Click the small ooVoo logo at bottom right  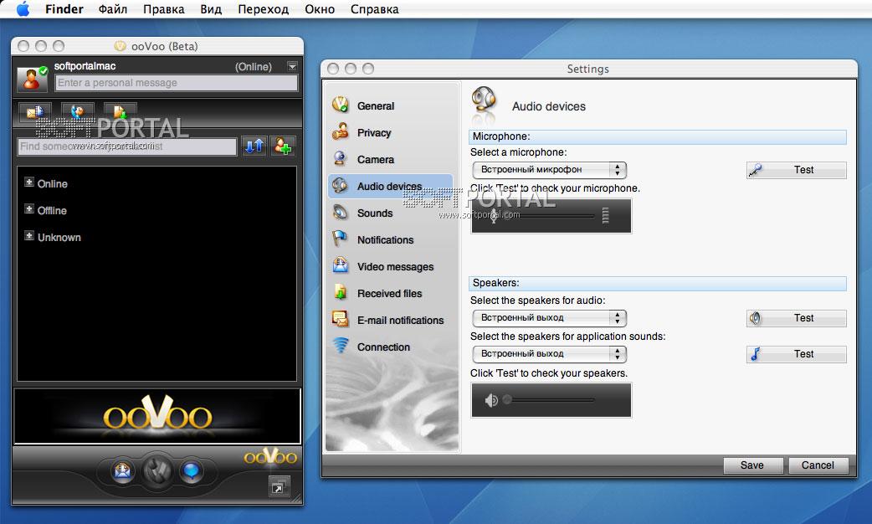[270, 456]
